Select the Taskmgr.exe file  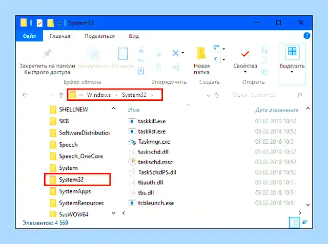pyautogui.click(x=149, y=142)
